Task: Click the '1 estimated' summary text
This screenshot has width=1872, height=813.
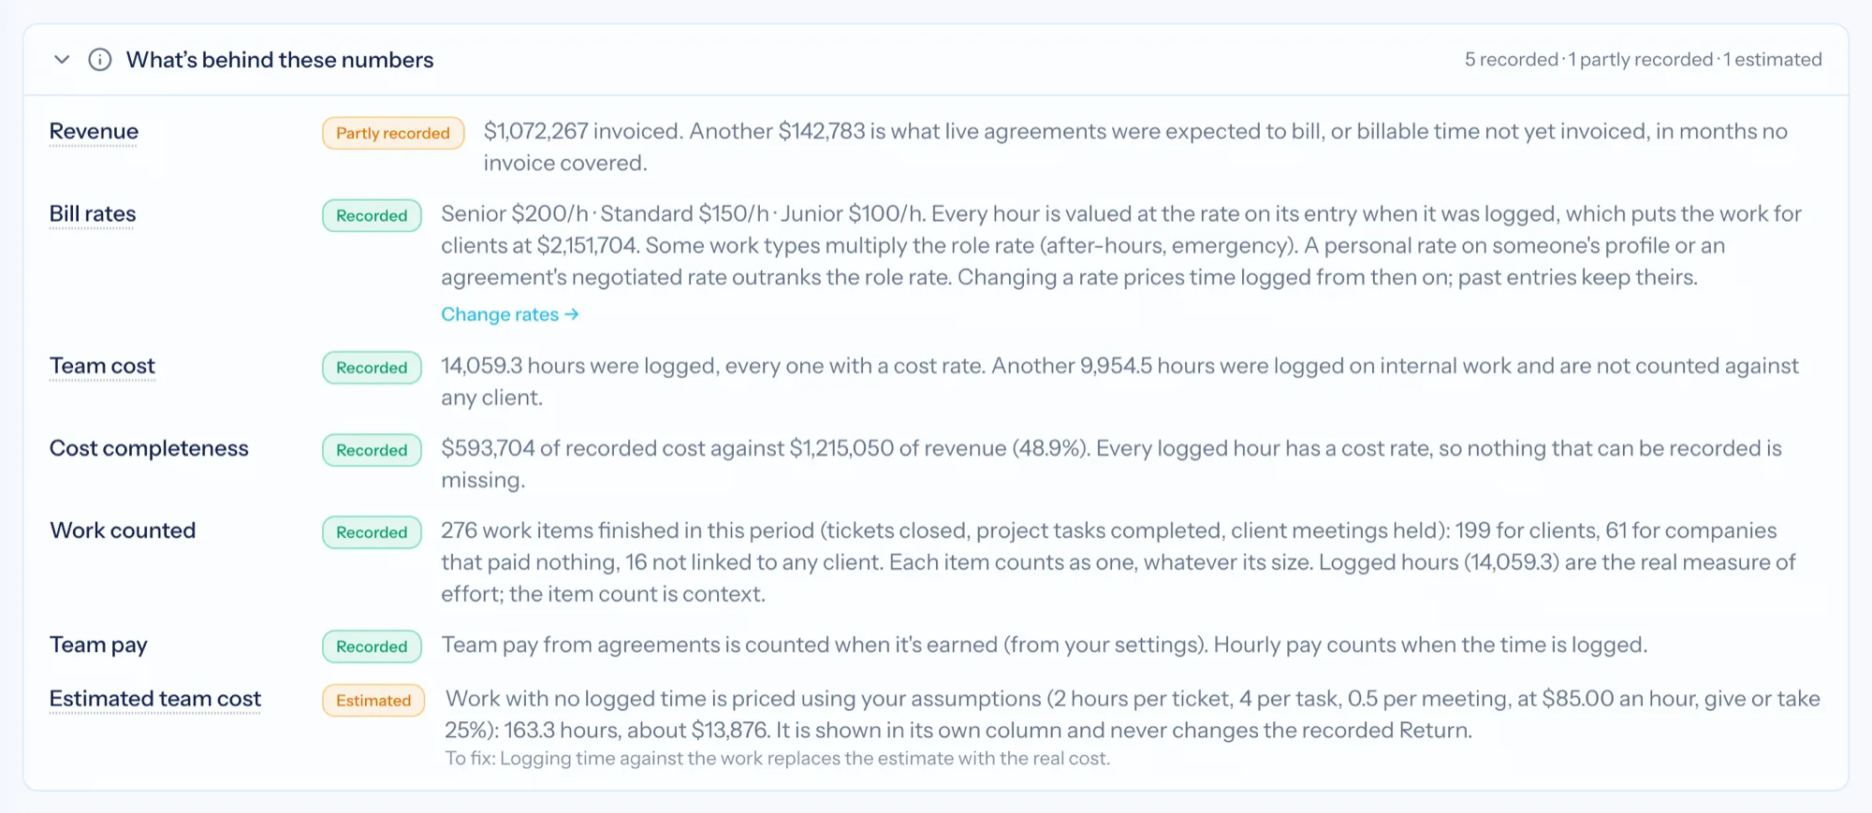Action: click(1773, 60)
